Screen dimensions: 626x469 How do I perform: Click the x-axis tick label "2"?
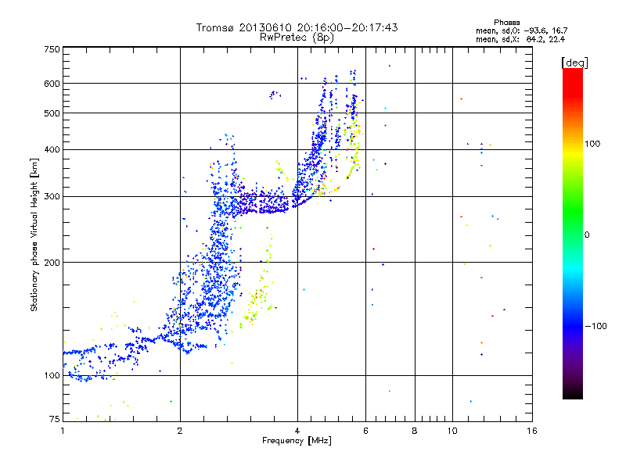pos(180,431)
